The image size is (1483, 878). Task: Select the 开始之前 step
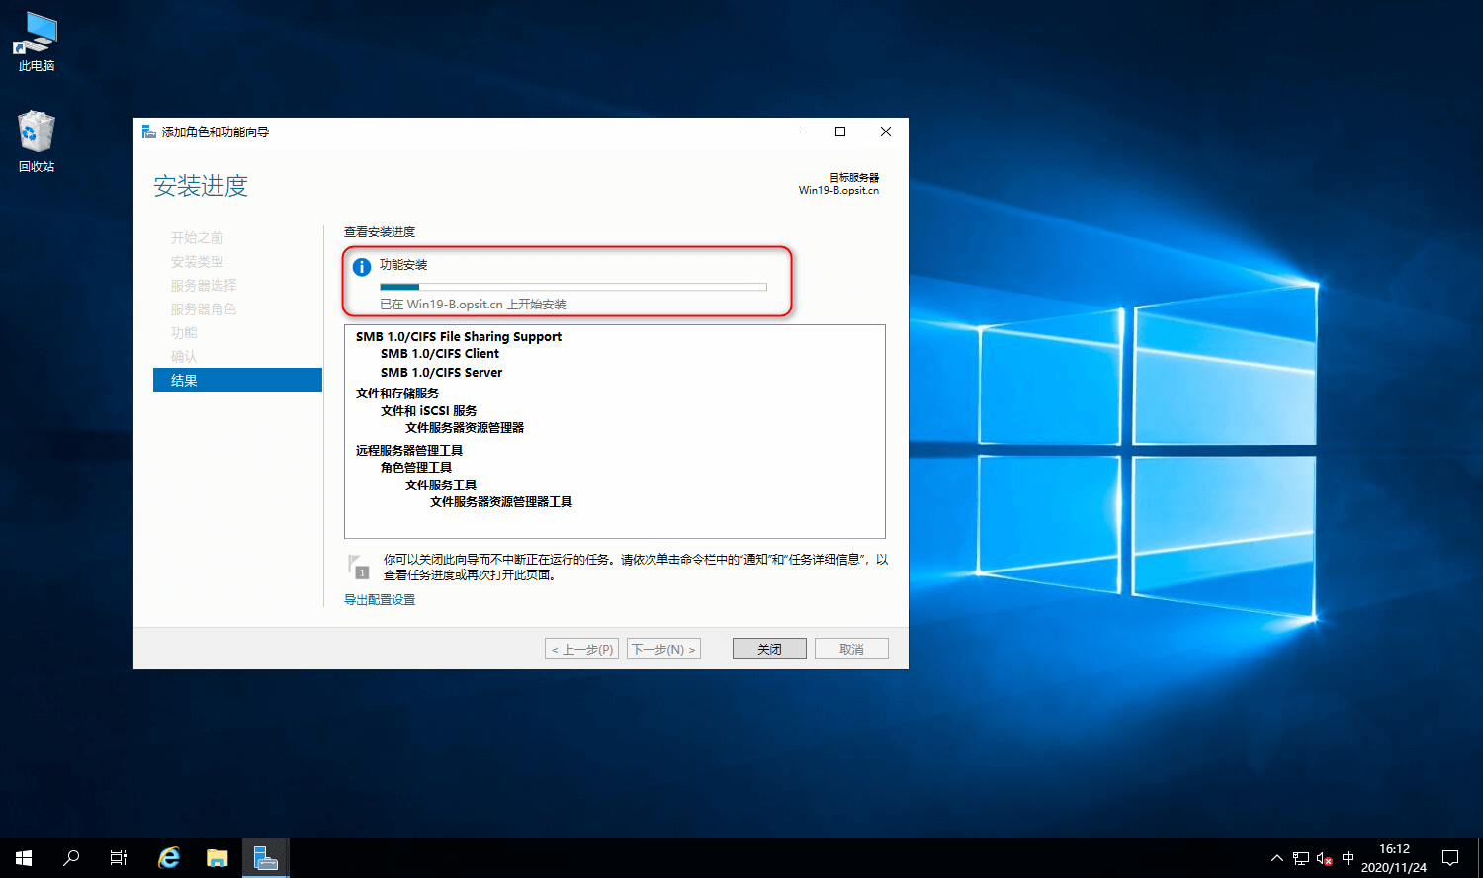197,238
